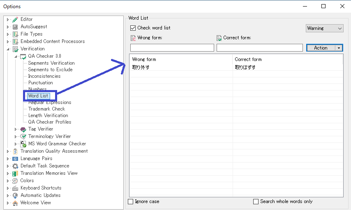Image resolution: width=351 pixels, height=210 pixels.
Task: Open the Trademark Check settings
Action: coord(46,109)
